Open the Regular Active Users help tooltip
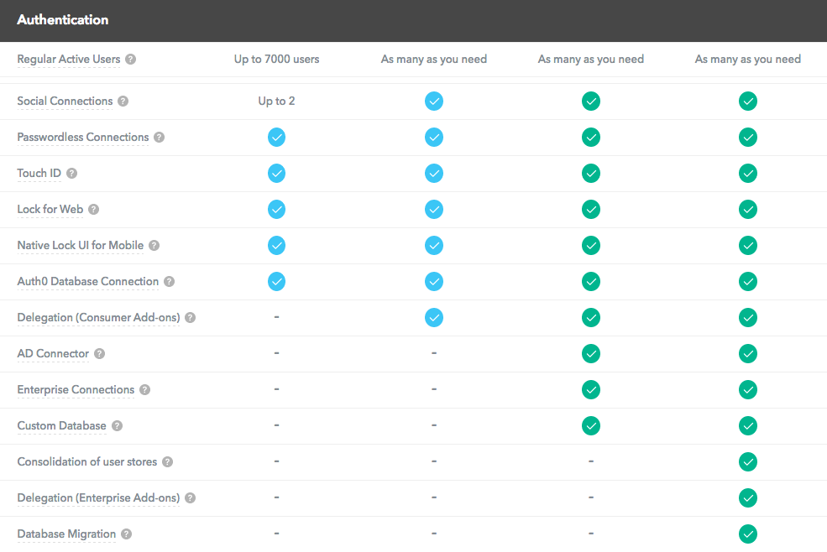Screen dimensions: 827x552 [x=131, y=60]
